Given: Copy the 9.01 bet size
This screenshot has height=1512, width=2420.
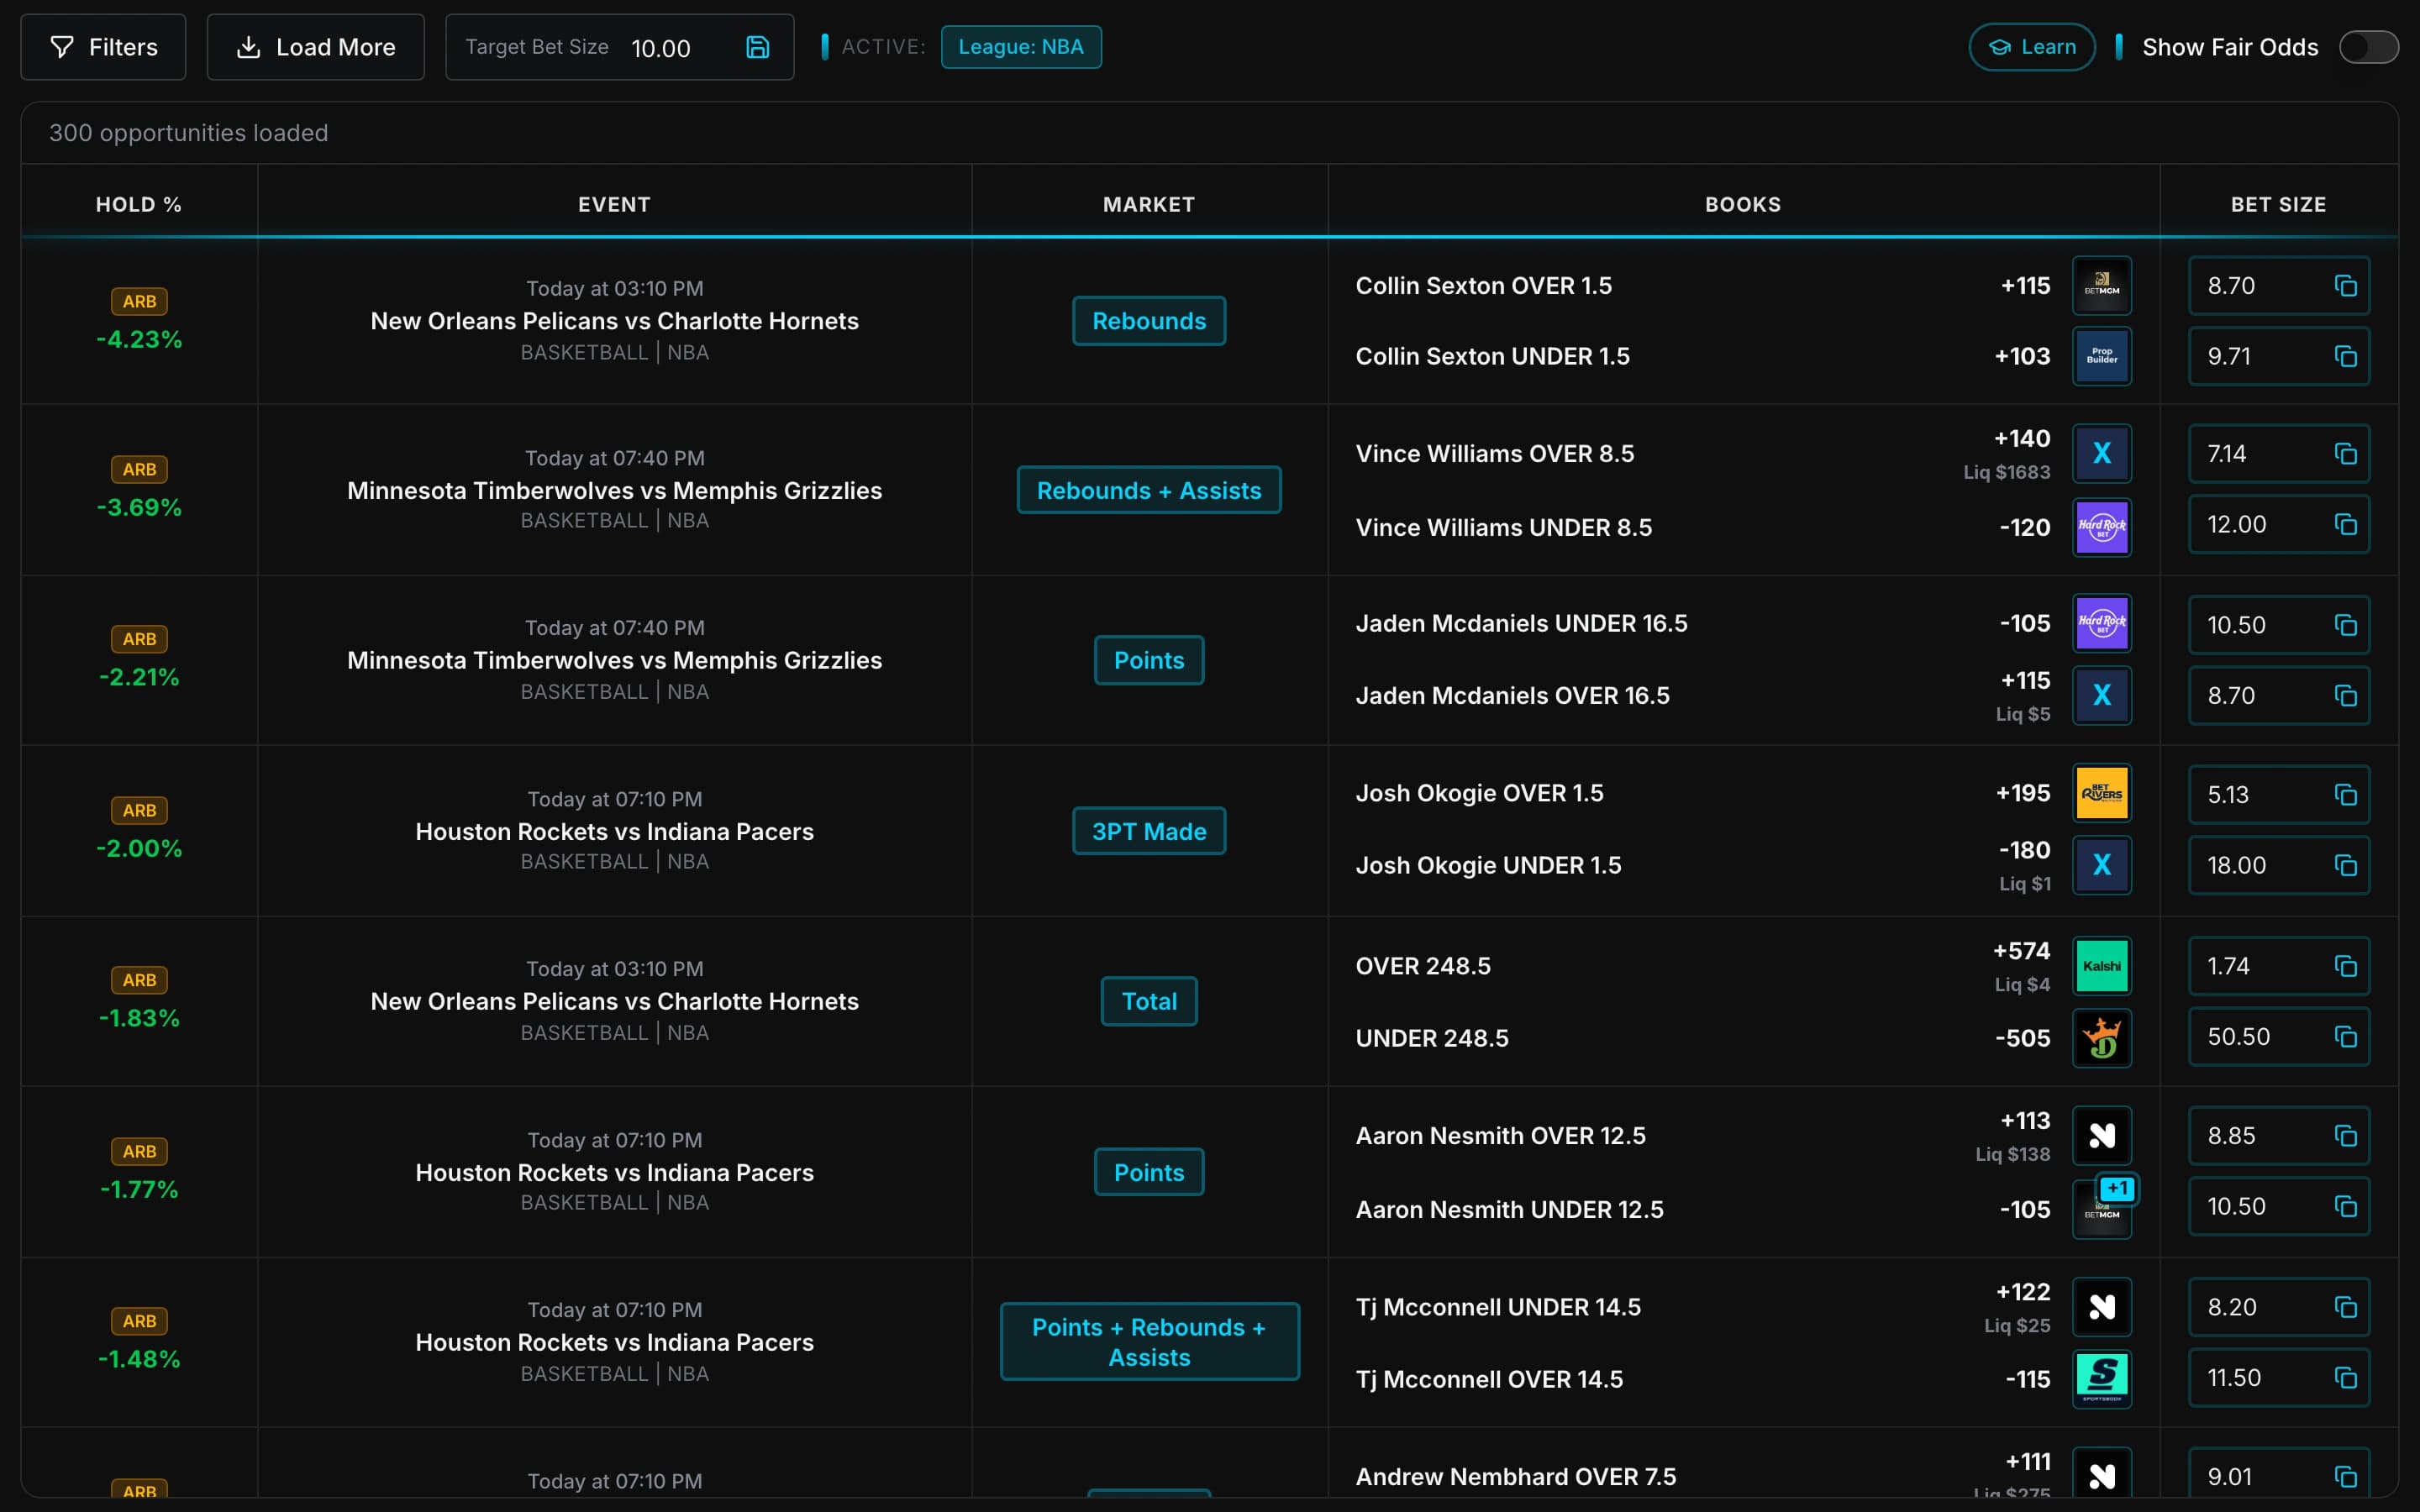Looking at the screenshot, I should [x=2345, y=1476].
